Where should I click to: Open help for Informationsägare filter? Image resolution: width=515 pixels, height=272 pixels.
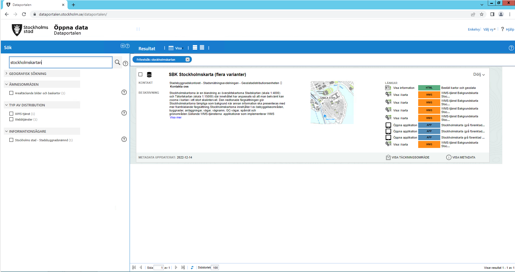[124, 139]
